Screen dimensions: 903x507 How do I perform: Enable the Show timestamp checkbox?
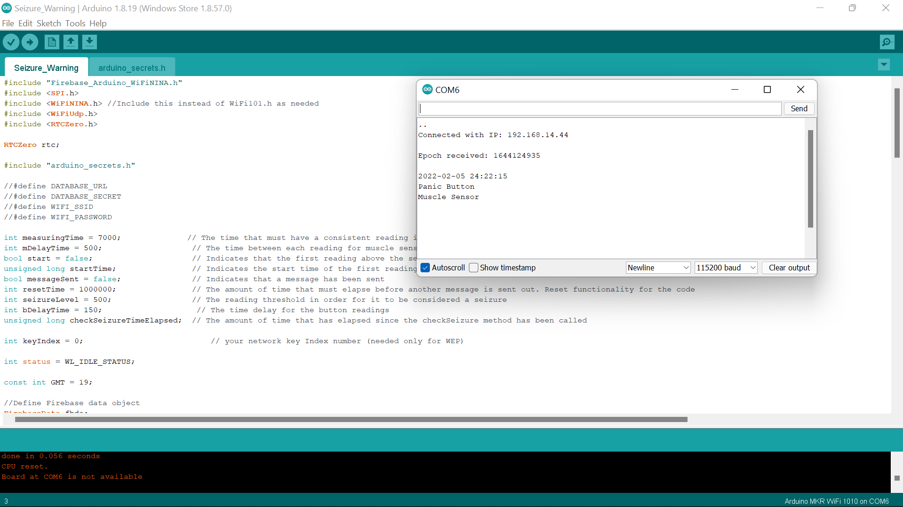(474, 268)
